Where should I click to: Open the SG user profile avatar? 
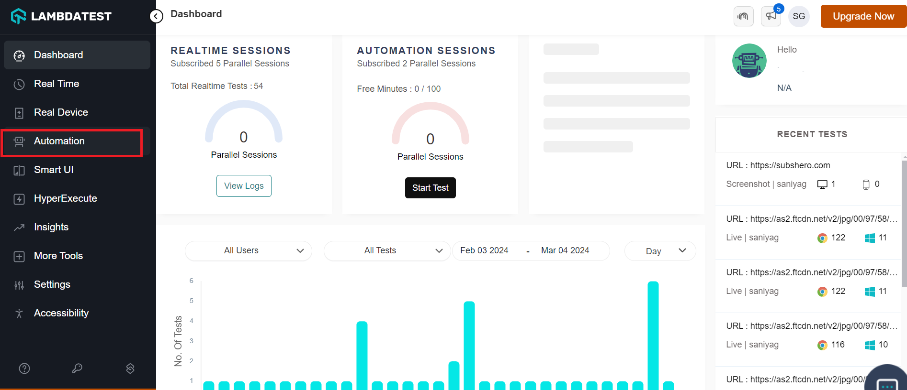[799, 16]
